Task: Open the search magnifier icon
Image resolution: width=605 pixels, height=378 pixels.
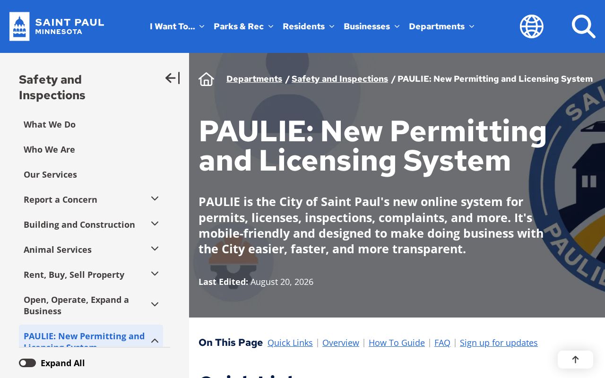Action: tap(583, 26)
